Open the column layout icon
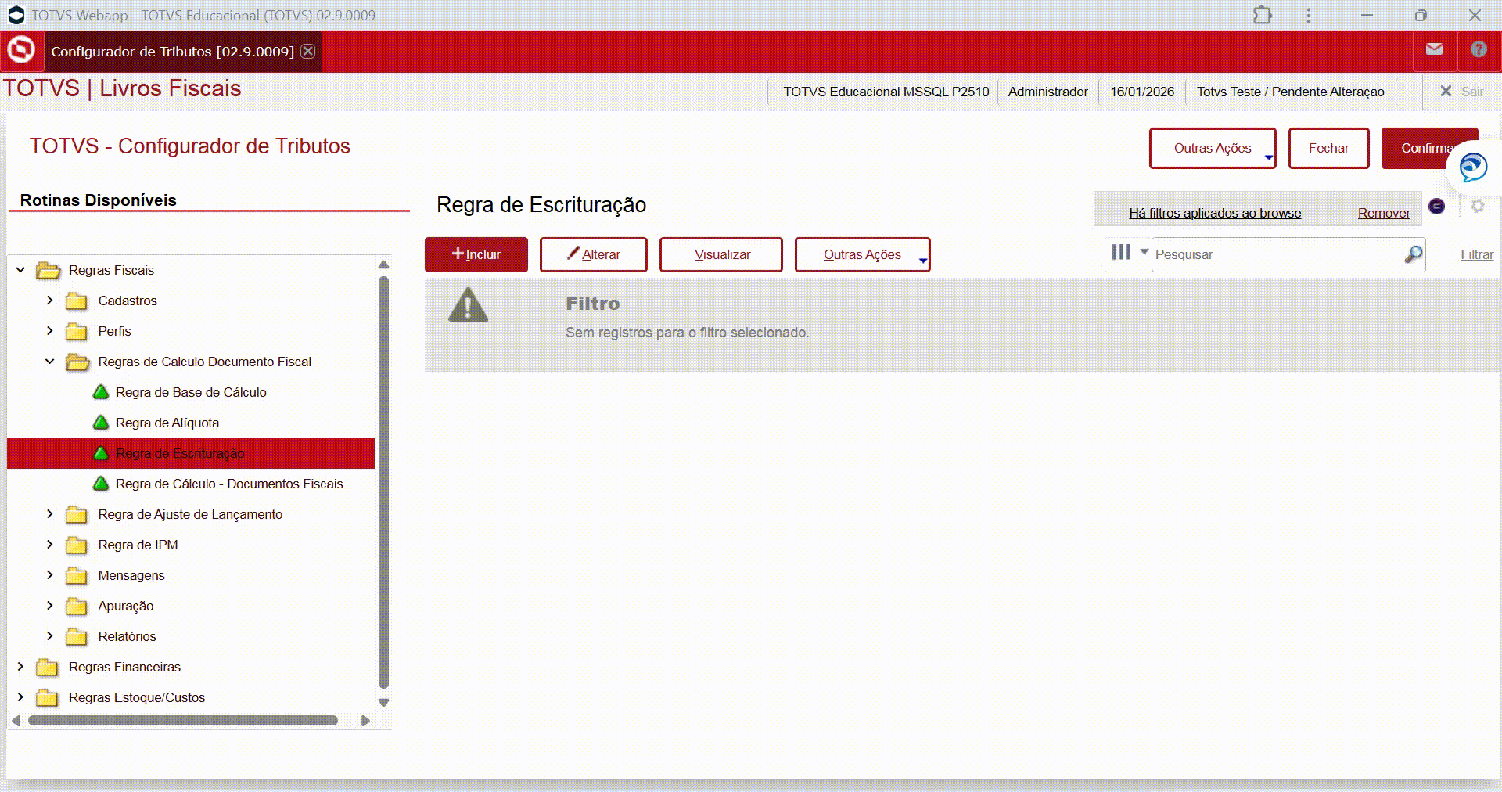The height and width of the screenshot is (792, 1502). click(x=1121, y=252)
